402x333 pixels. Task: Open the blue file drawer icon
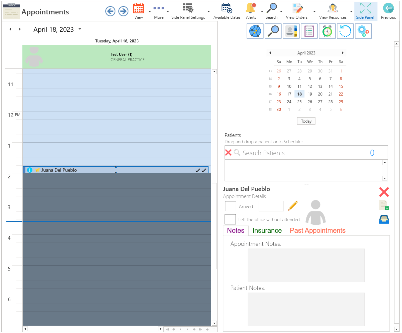384,219
